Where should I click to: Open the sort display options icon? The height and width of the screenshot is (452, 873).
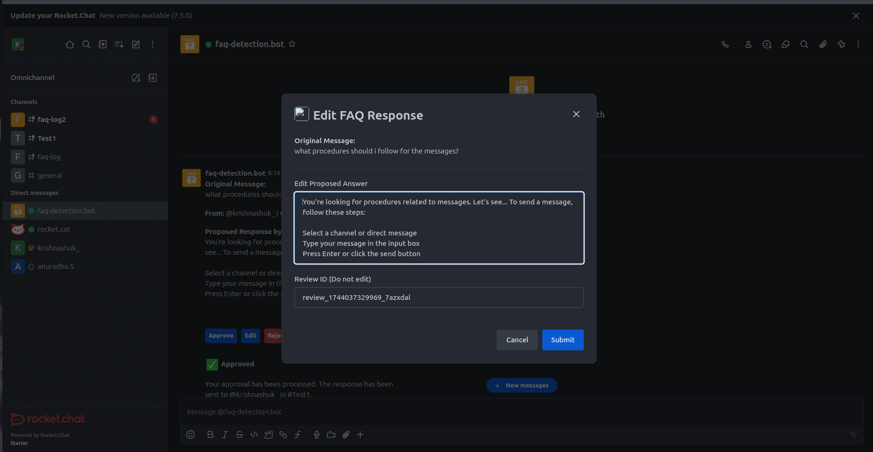(119, 44)
